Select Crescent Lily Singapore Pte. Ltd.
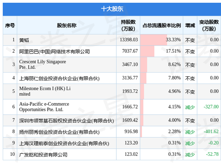Viewport: 221px width, 163px height. pyautogui.click(x=42, y=64)
